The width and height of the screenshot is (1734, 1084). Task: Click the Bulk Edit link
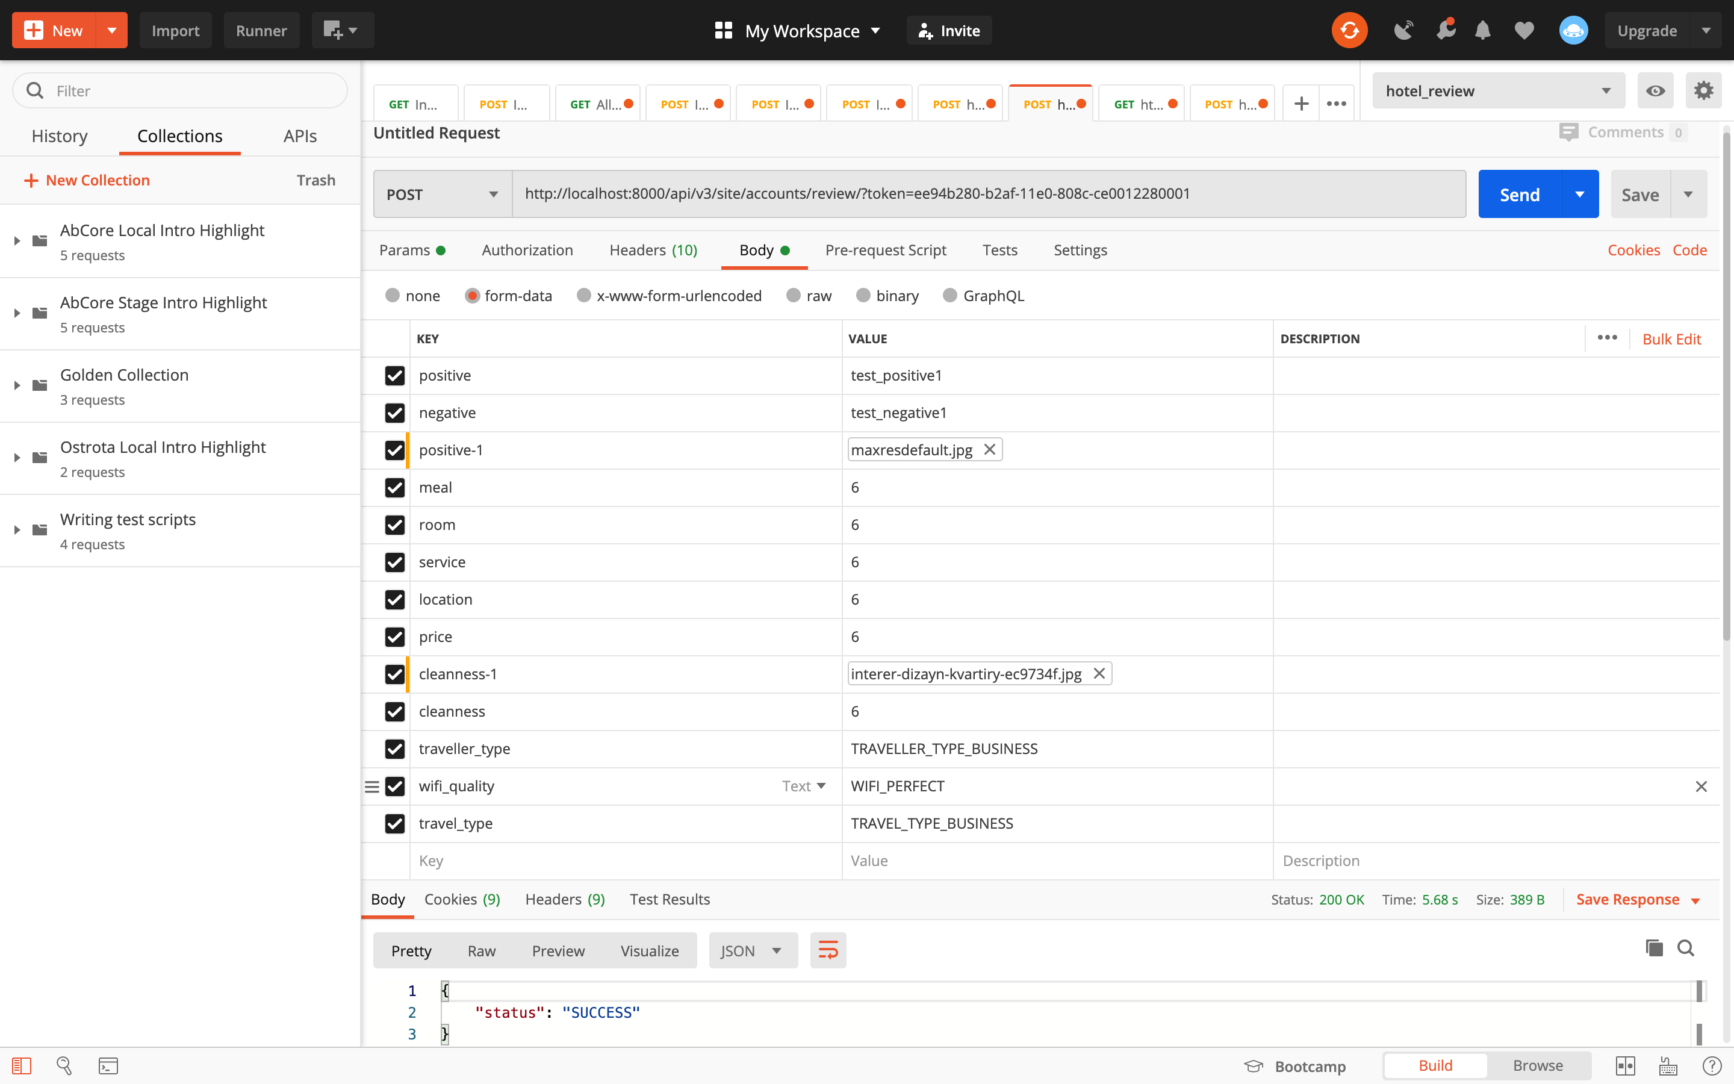point(1671,338)
